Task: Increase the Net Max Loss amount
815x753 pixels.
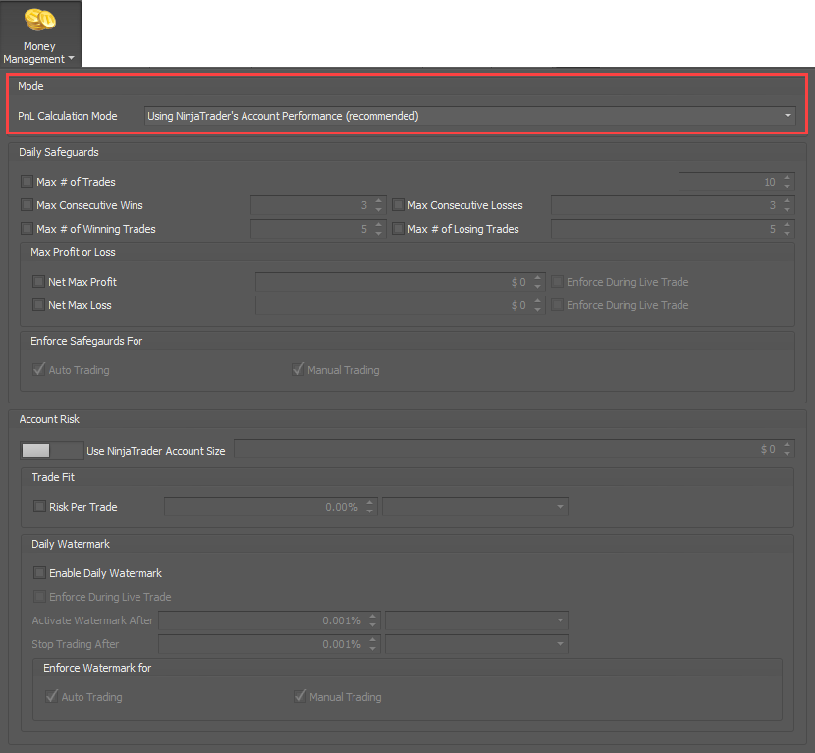Action: pyautogui.click(x=538, y=300)
